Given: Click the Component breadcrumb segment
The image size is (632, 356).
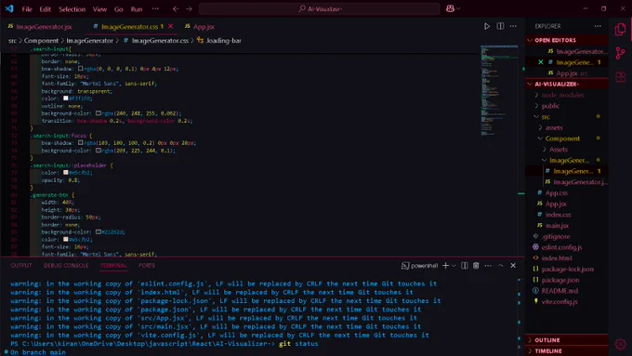Looking at the screenshot, I should pos(41,40).
